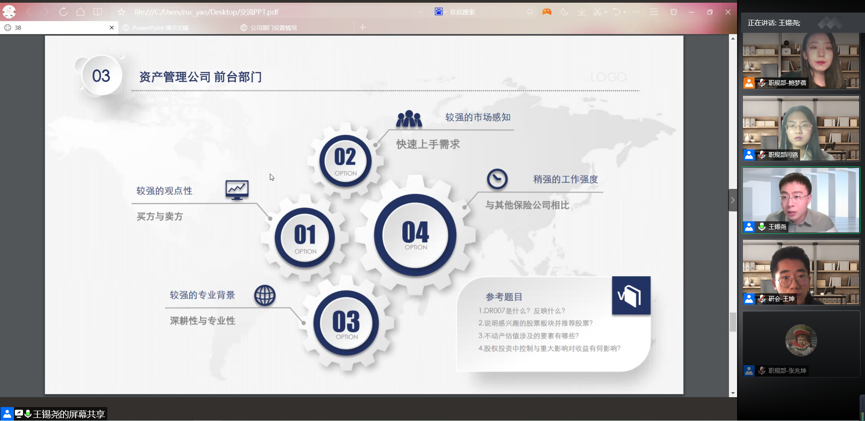Select 职规部-鲍梦蓓 video thumbnail
Screen dimensions: 865x421
[x=801, y=61]
